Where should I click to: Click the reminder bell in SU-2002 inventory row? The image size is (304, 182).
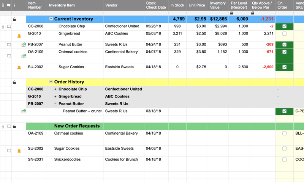click(19, 67)
